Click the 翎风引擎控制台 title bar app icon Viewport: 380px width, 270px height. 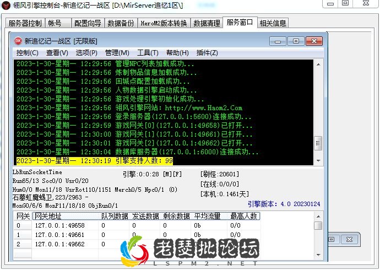[x=6, y=6]
